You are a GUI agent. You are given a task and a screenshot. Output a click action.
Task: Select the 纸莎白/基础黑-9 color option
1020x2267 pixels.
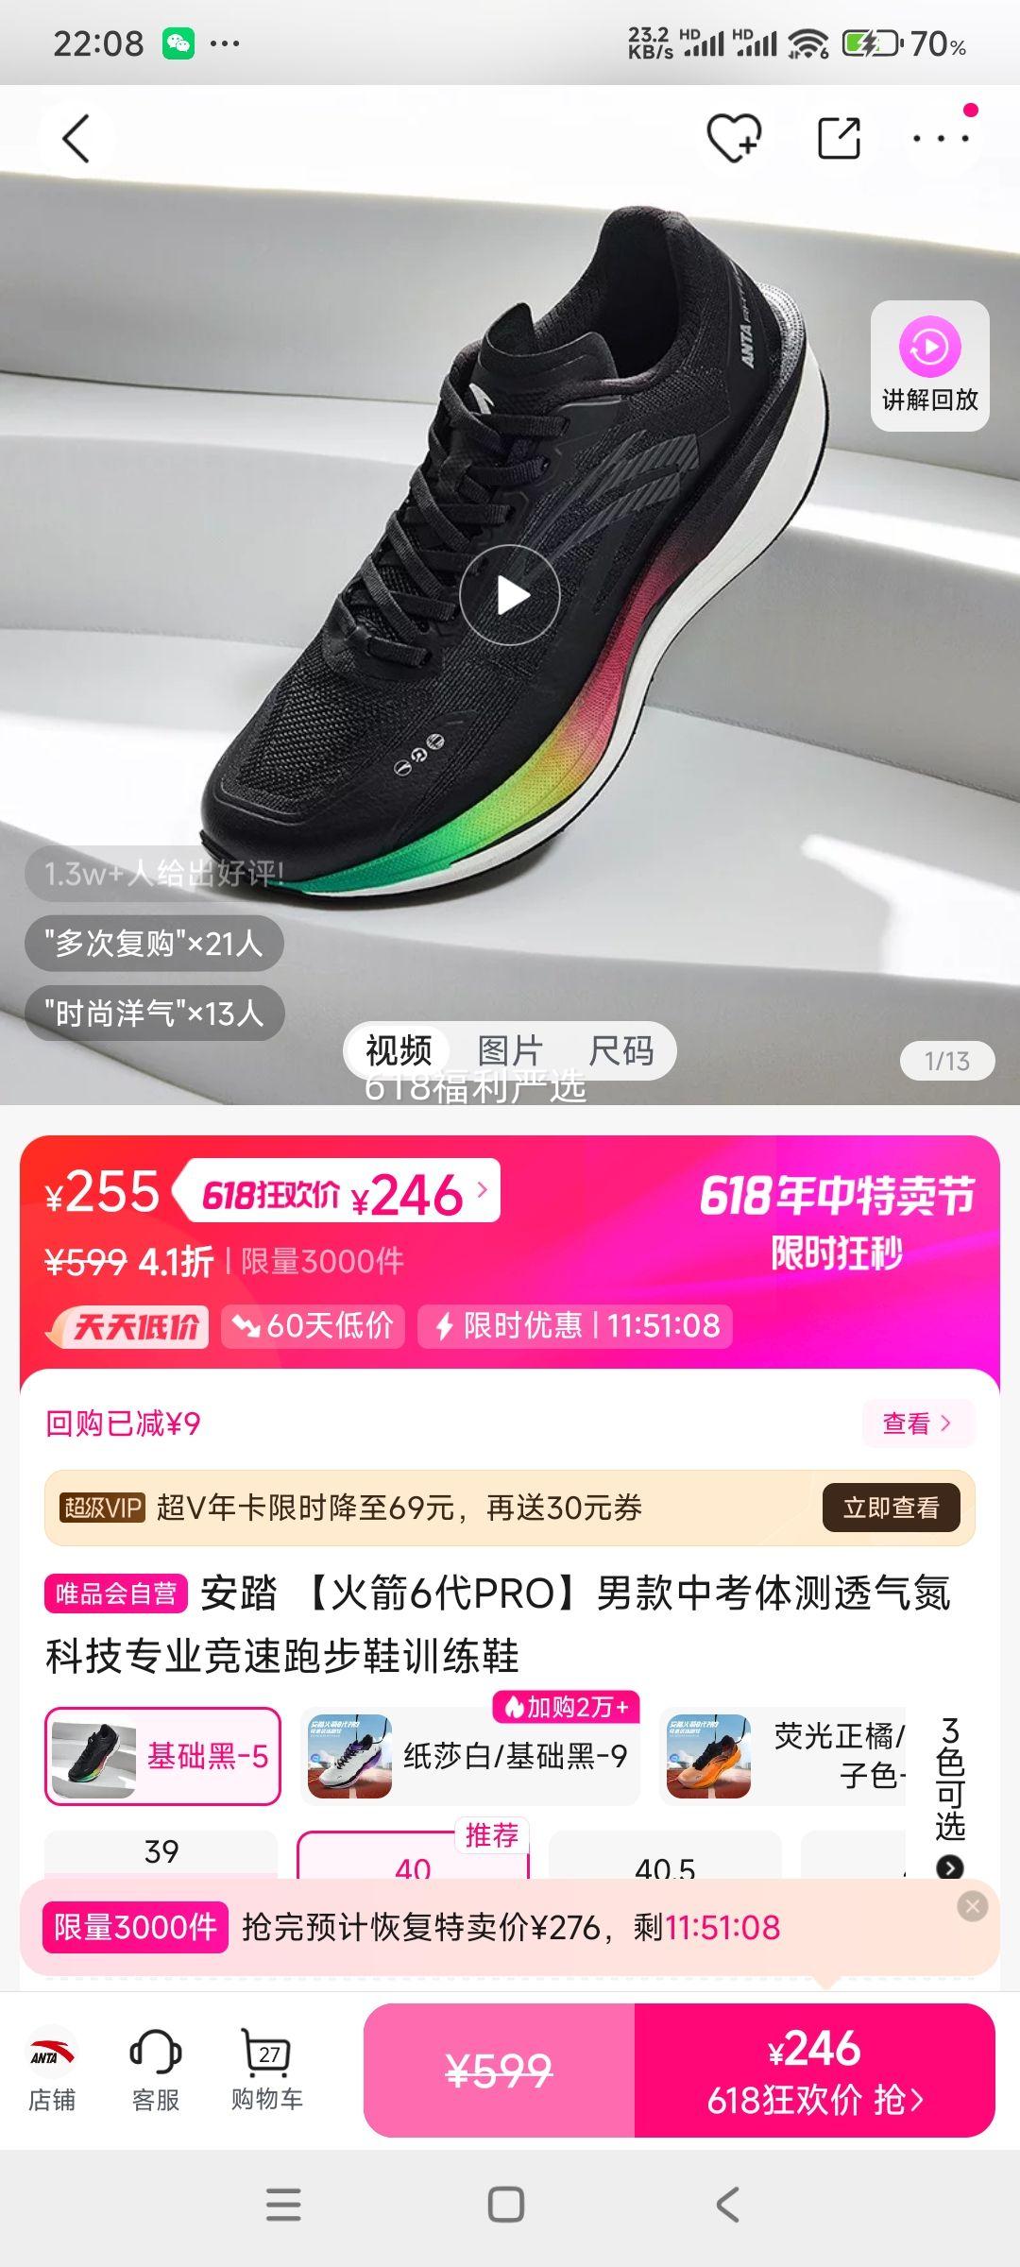470,1756
